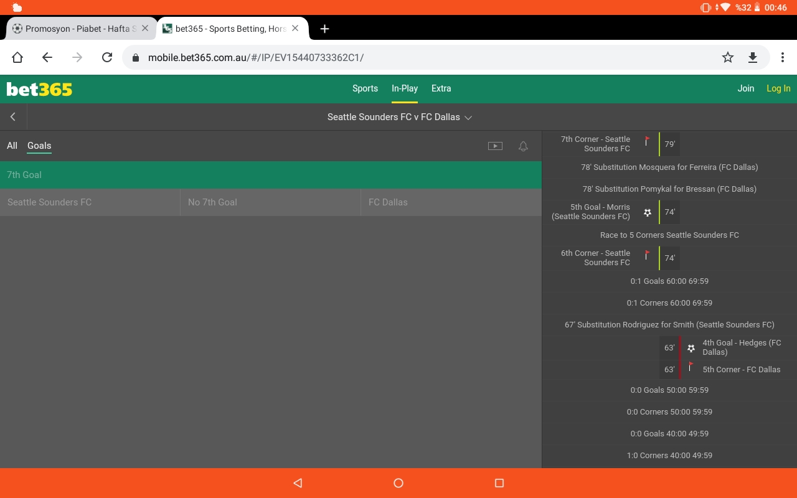797x498 pixels.
Task: Click '7th Corner - Seattle Sounders FC' text
Action: pos(595,144)
